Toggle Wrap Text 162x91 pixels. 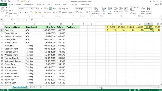[64, 9]
